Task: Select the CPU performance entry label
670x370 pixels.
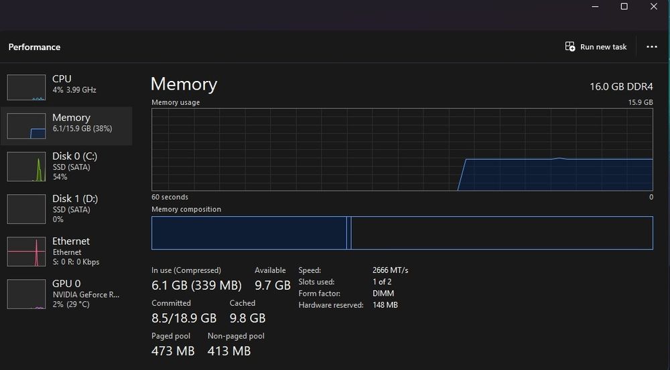Action: (62, 79)
